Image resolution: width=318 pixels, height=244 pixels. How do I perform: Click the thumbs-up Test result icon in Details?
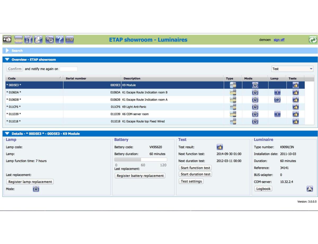pos(220,147)
